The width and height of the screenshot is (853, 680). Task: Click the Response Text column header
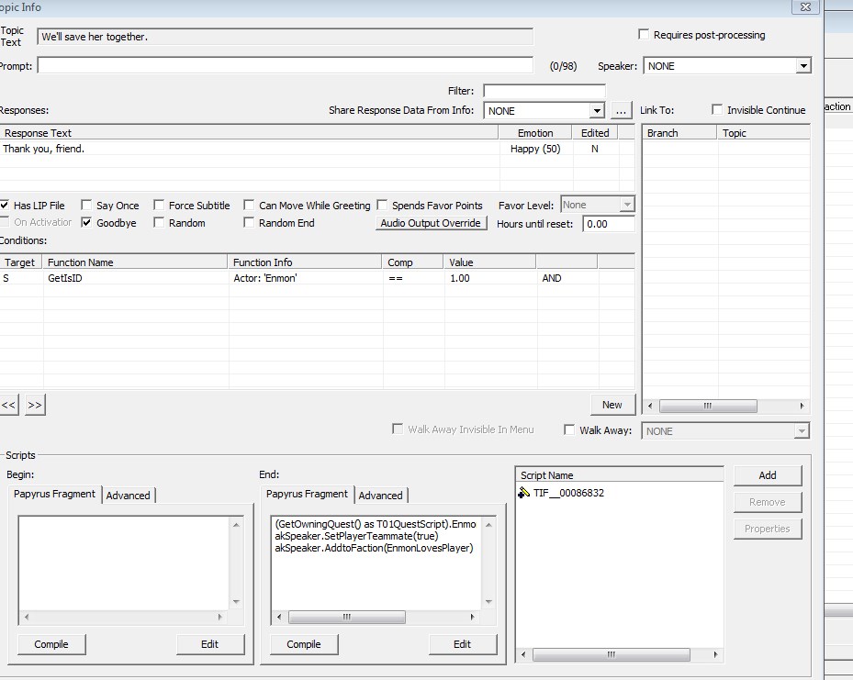tap(249, 133)
